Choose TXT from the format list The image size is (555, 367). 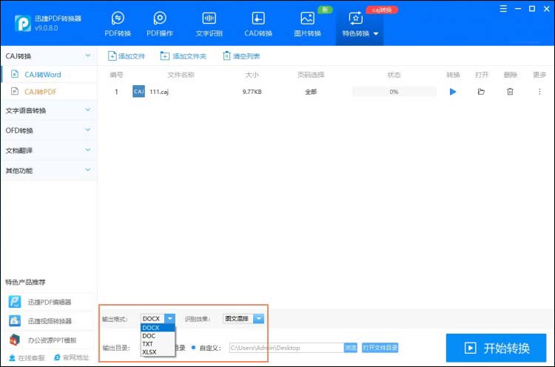click(158, 344)
